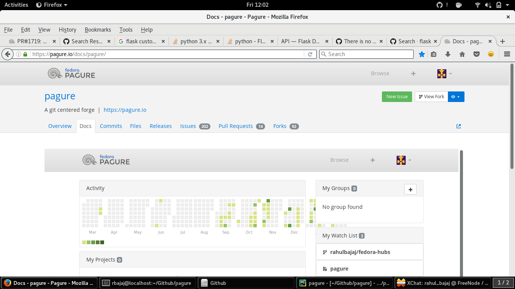Open the pagure entry in My Watch List
Screen dimensions: 515x289
[339, 269]
